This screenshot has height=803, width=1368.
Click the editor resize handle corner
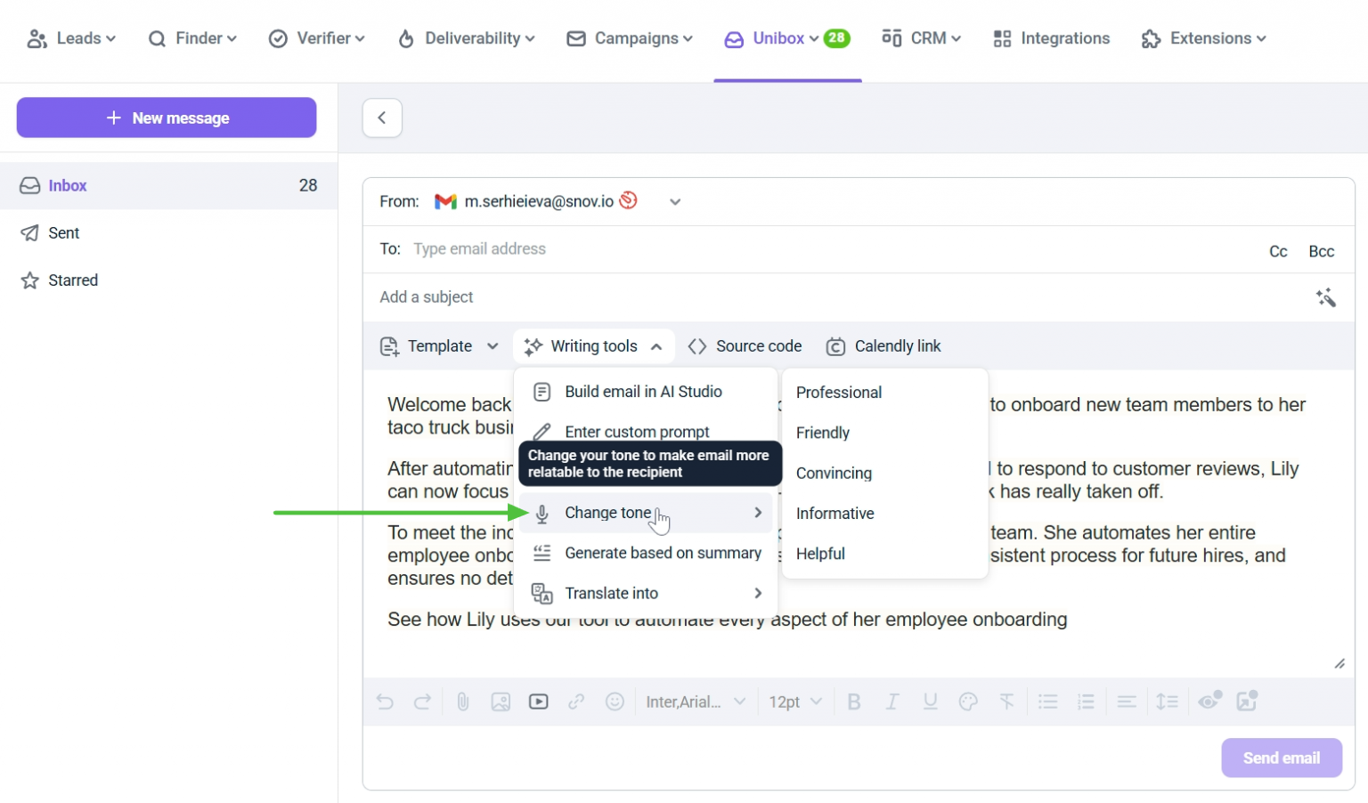point(1339,663)
